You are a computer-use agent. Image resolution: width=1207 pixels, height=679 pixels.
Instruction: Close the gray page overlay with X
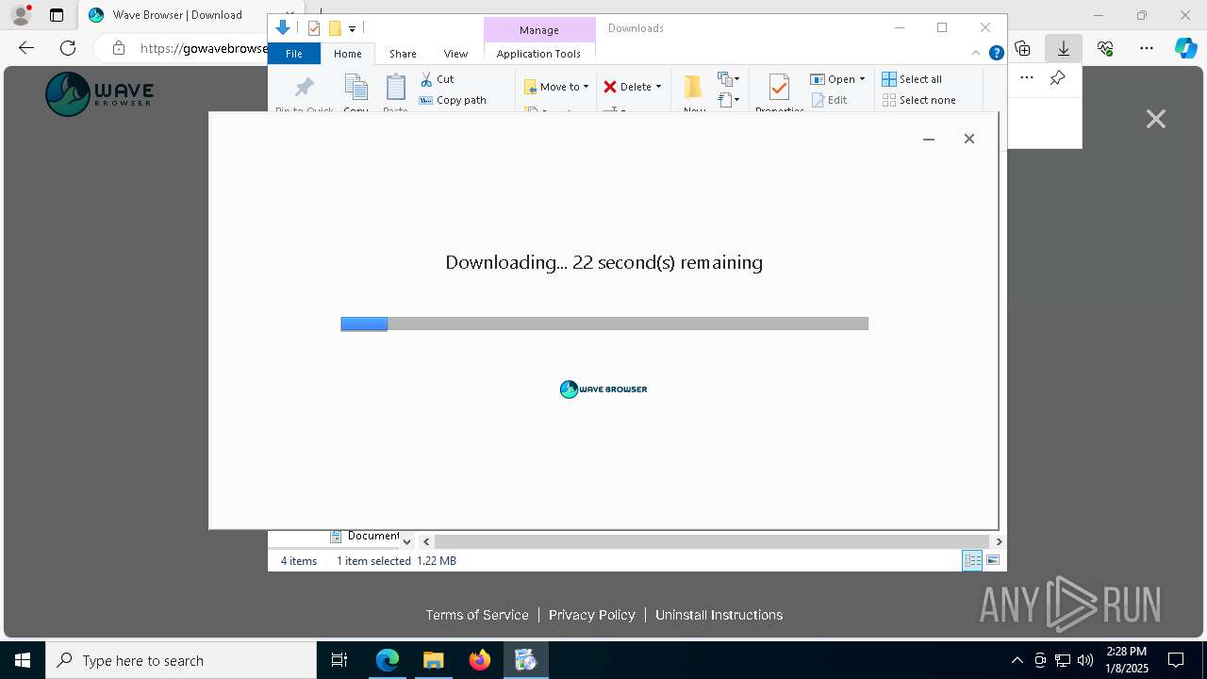(x=1156, y=119)
